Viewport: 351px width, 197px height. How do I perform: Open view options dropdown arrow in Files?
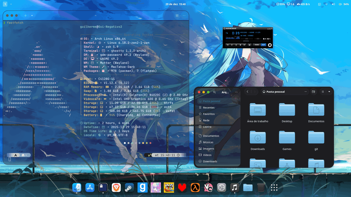point(329,92)
